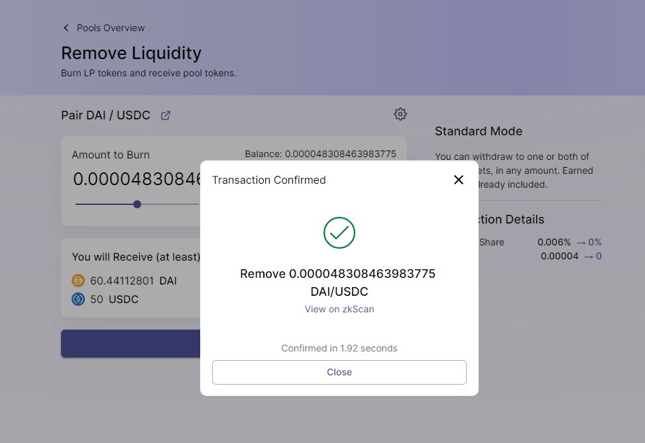The height and width of the screenshot is (443, 645).
Task: Open the settings gear icon
Action: pyautogui.click(x=400, y=114)
